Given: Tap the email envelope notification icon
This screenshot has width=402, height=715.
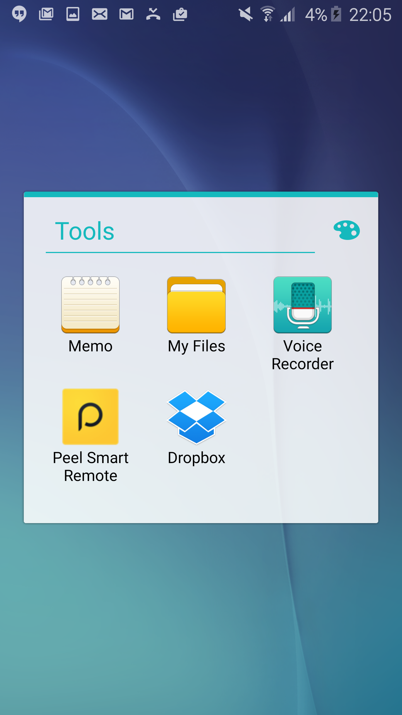Looking at the screenshot, I should [x=100, y=14].
